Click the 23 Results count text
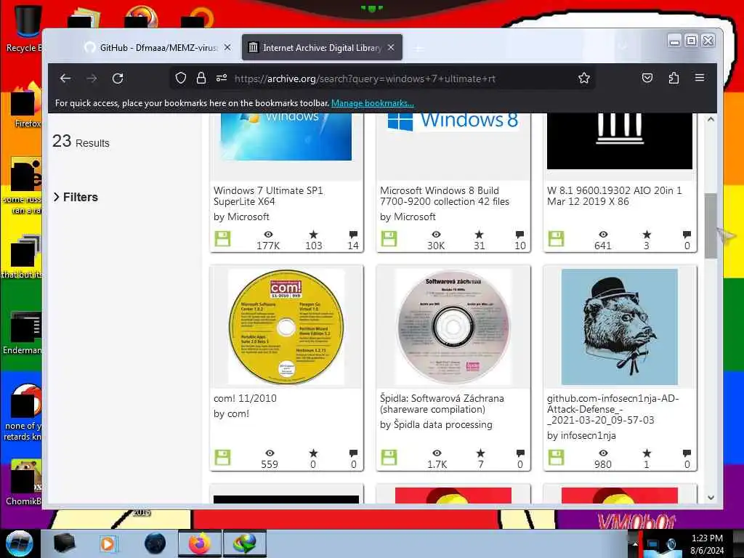Screen dimensions: 744x558 tap(81, 142)
